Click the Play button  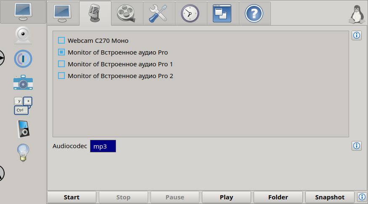[227, 197]
